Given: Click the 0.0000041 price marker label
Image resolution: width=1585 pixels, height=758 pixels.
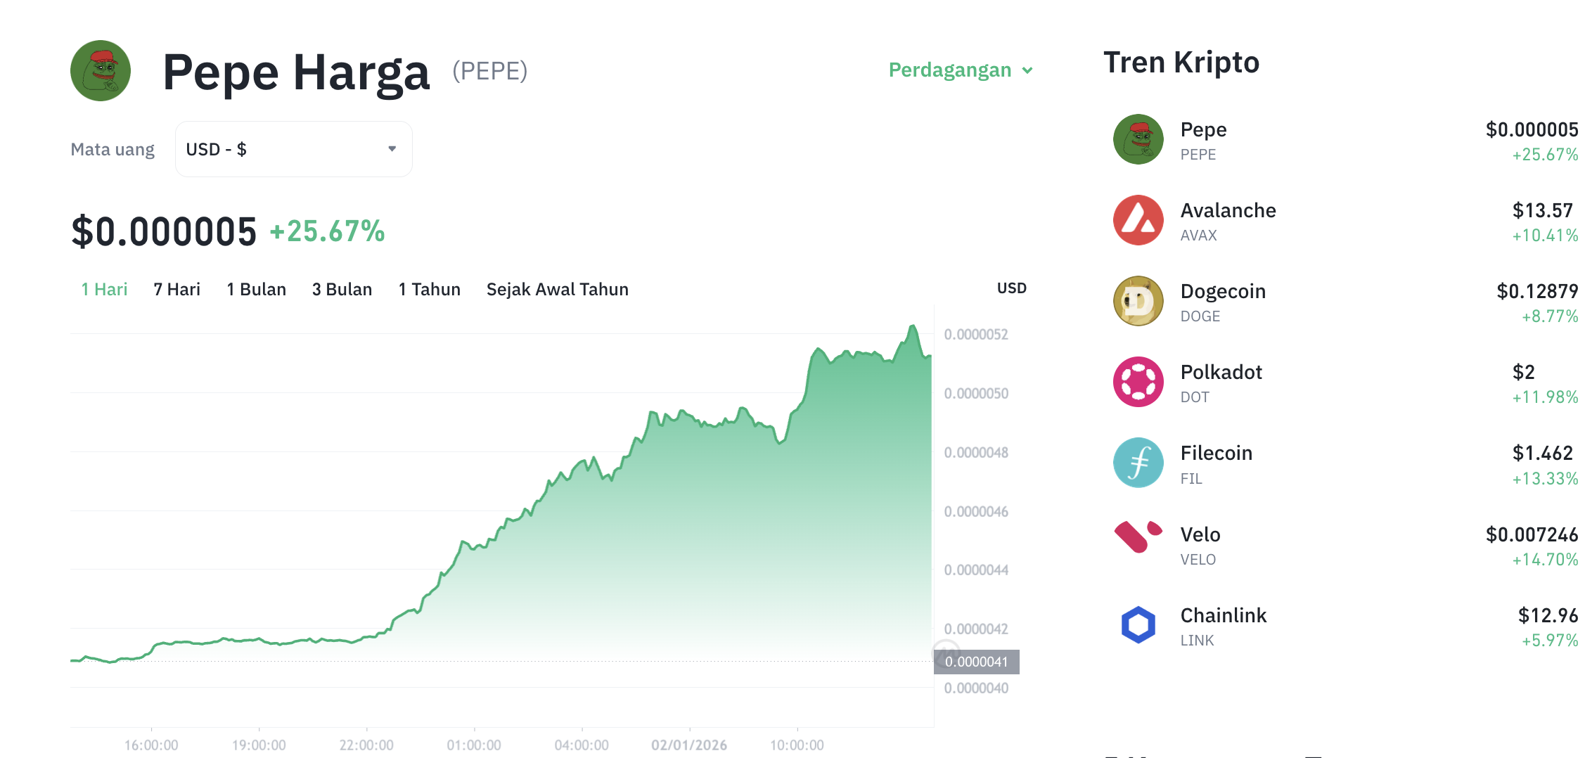Looking at the screenshot, I should [976, 661].
